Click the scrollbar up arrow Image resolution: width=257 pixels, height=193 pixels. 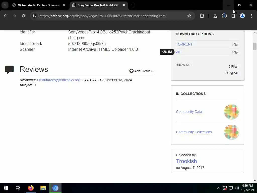pyautogui.click(x=255, y=33)
